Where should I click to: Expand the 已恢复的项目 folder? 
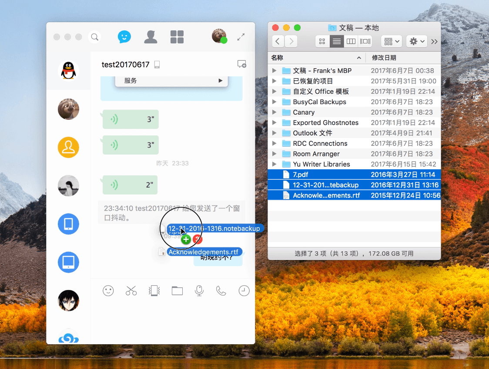coord(274,81)
